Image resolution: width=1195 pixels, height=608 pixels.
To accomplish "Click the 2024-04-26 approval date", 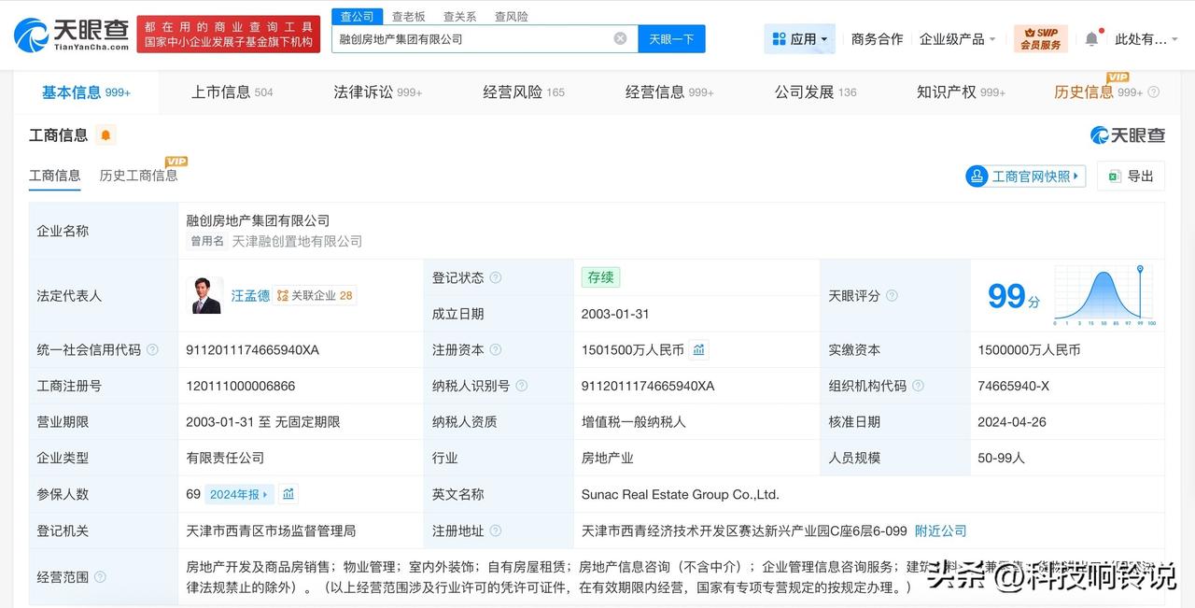I will pos(1012,422).
